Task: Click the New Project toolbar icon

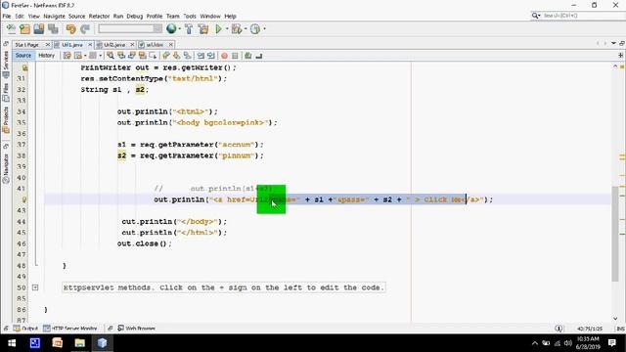Action: click(x=24, y=28)
